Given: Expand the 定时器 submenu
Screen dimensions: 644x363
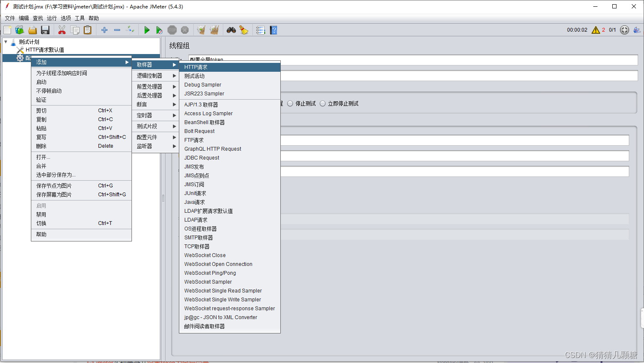Looking at the screenshot, I should click(x=156, y=115).
